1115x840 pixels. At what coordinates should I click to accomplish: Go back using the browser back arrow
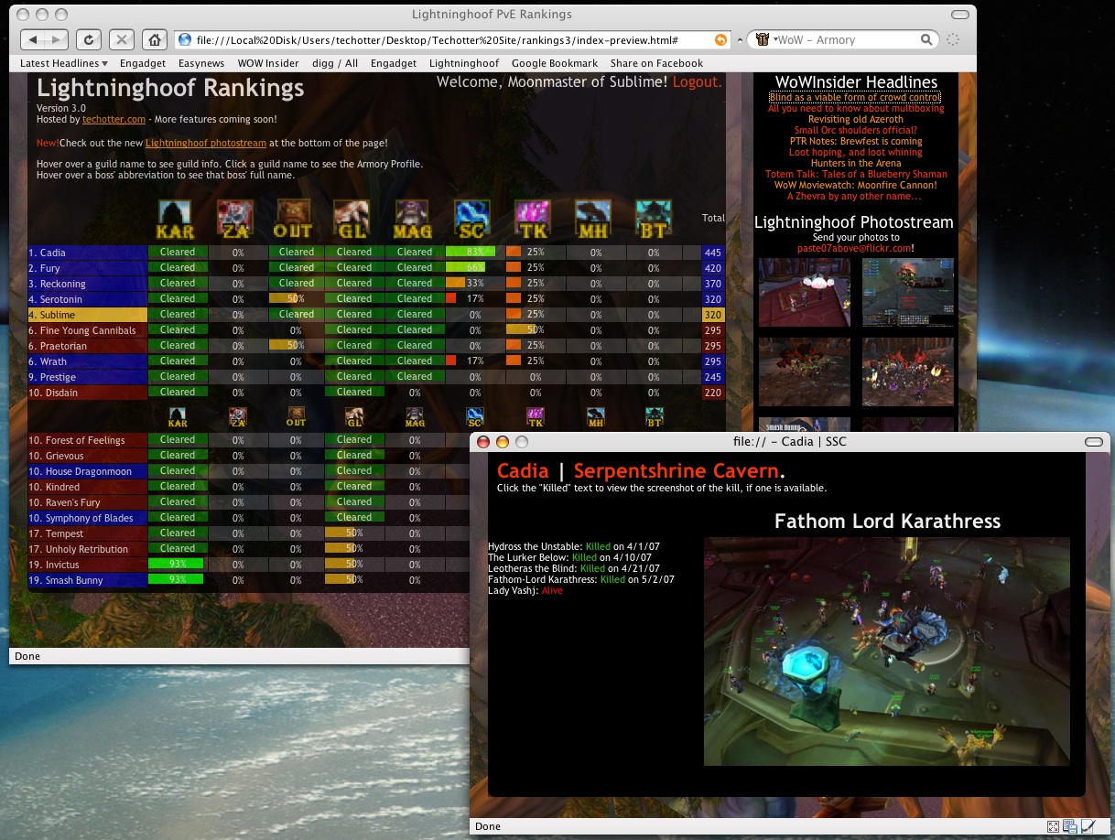tap(33, 39)
